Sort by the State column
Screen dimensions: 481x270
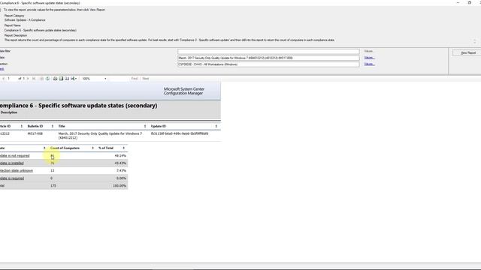[x=44, y=148]
